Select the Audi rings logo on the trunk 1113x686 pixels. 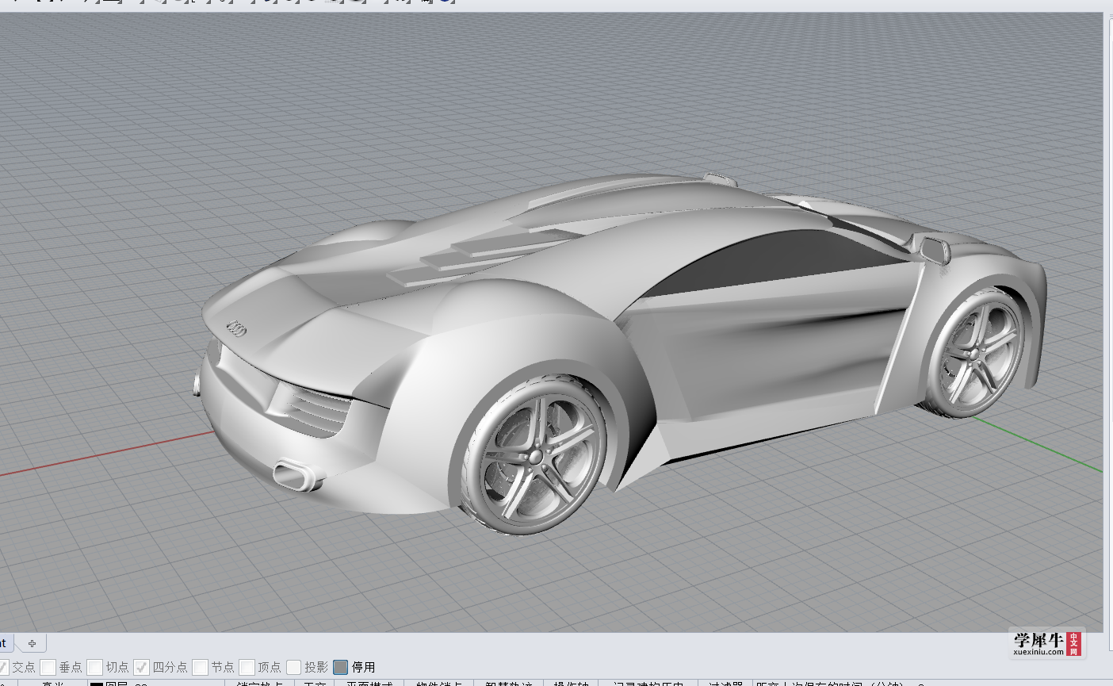point(237,327)
